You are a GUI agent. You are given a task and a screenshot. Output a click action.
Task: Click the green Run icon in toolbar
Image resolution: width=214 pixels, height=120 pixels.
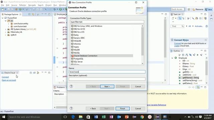coord(61,9)
